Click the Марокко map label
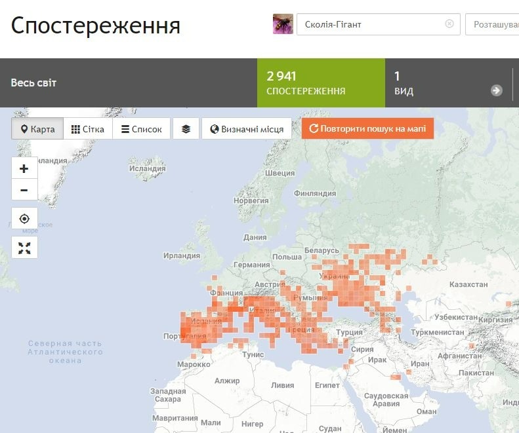519x433 pixels. click(x=194, y=364)
